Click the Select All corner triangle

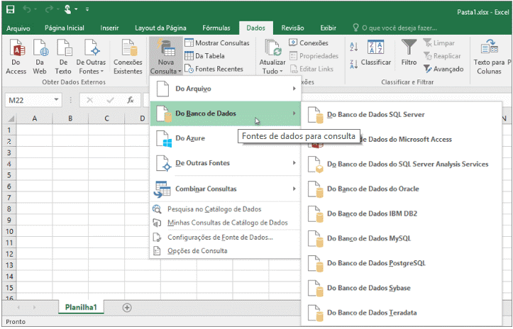tap(10, 118)
